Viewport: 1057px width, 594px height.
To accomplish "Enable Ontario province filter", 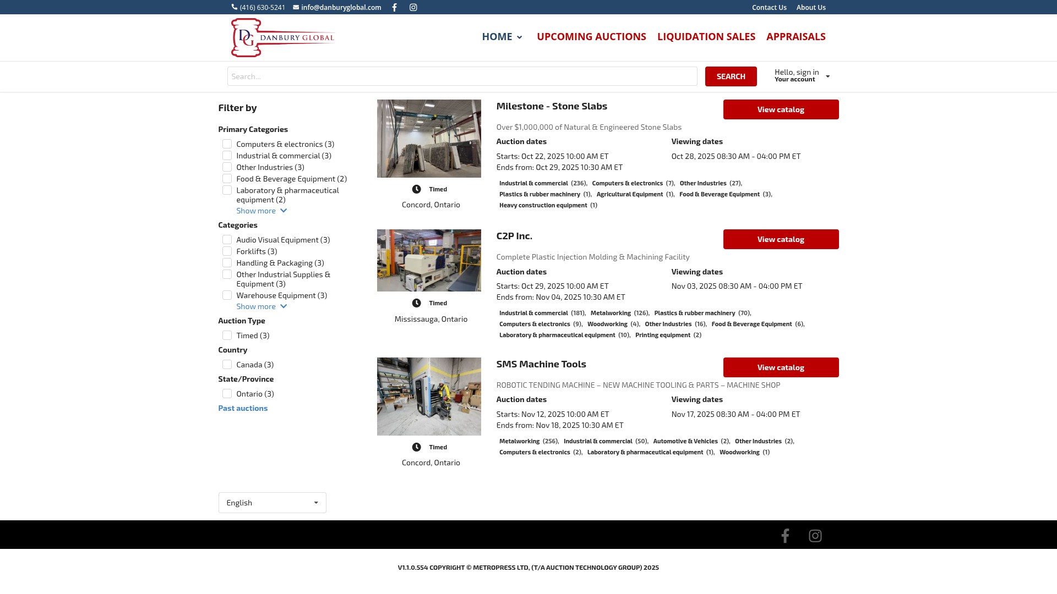I will [x=227, y=394].
